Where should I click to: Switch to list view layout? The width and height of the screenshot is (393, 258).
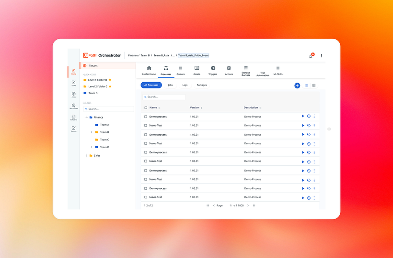[306, 86]
